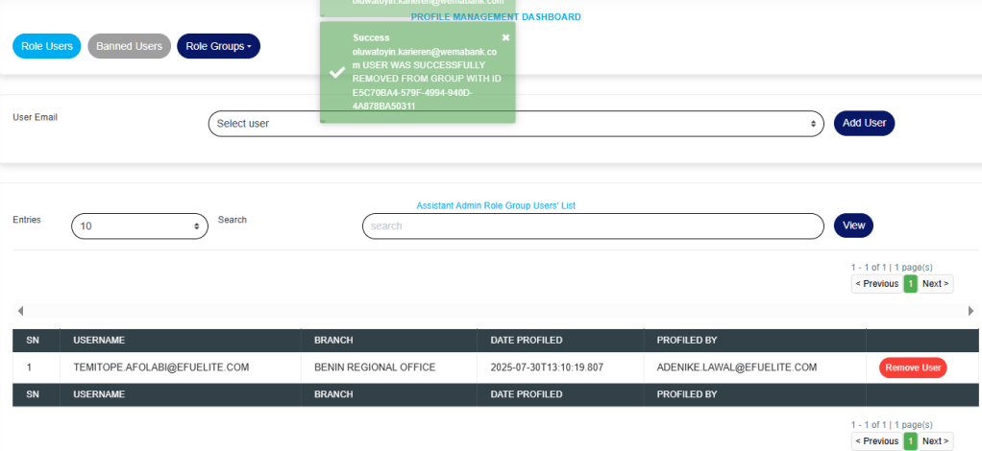Switch to the Role Users tab
982x451 pixels.
click(47, 46)
